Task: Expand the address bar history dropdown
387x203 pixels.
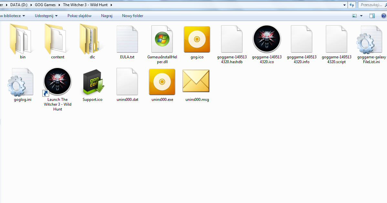Action: (345, 5)
